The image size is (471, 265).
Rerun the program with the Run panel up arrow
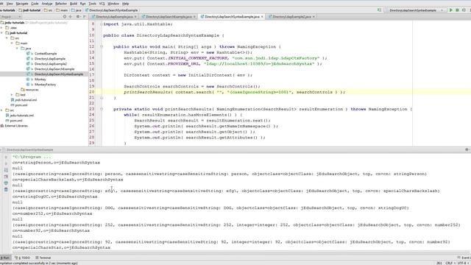tap(6, 157)
